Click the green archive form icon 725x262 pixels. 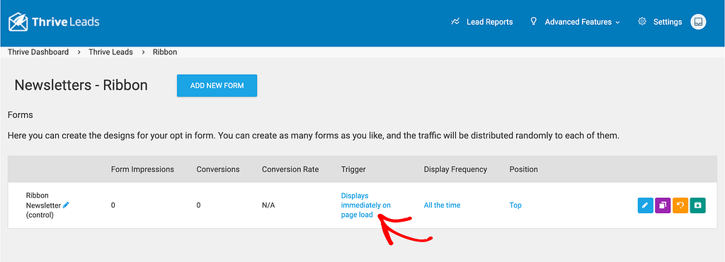tap(697, 206)
